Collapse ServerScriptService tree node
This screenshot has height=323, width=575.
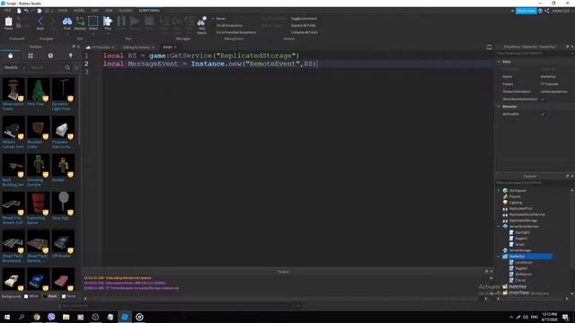point(499,227)
